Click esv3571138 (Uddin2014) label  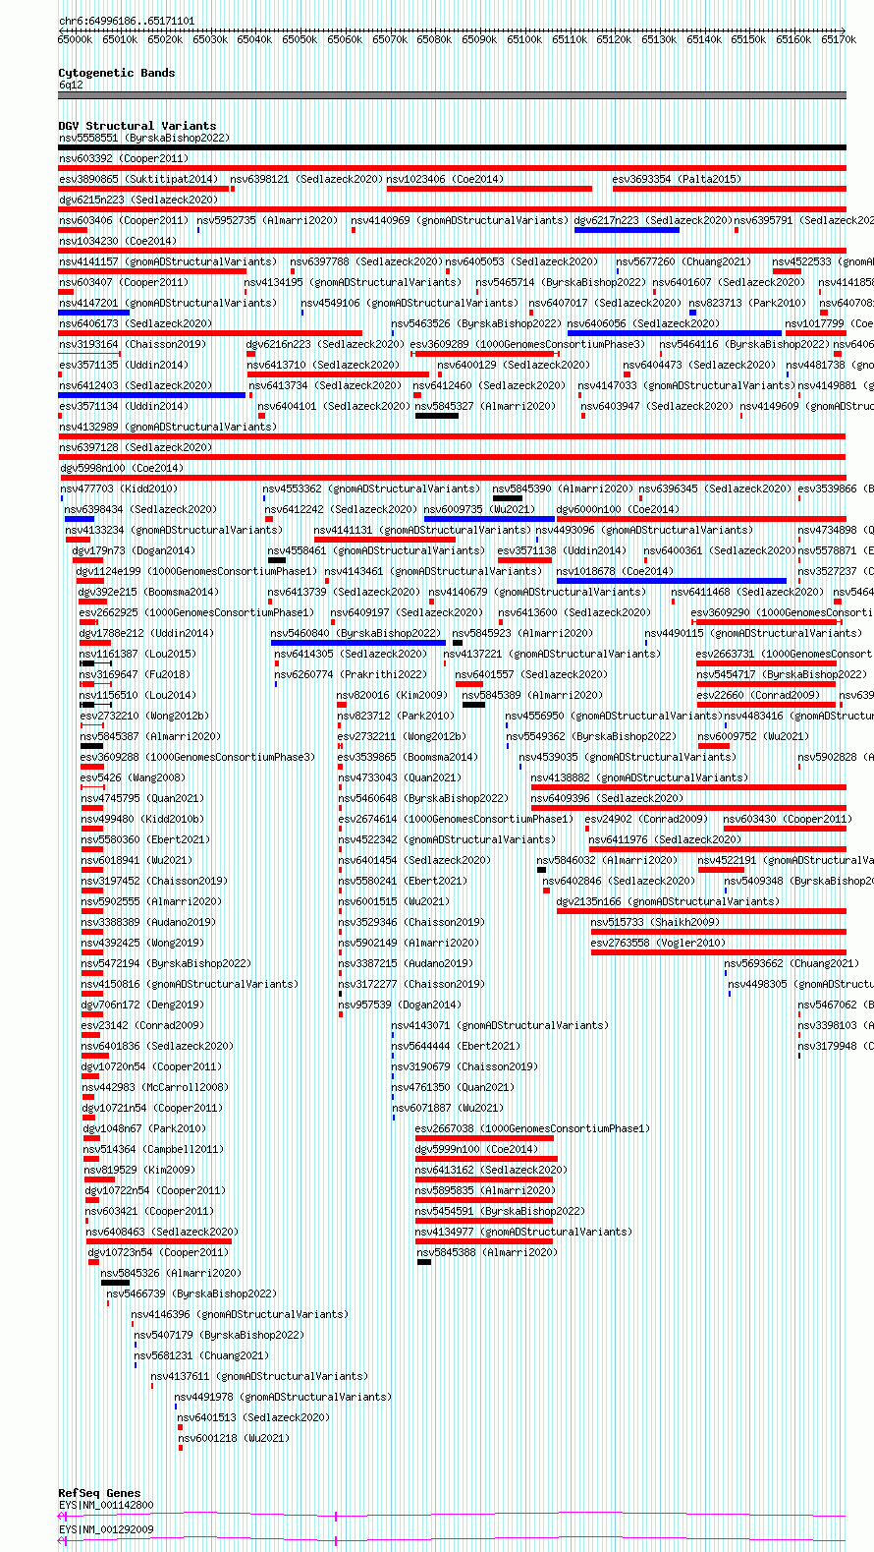click(x=561, y=550)
